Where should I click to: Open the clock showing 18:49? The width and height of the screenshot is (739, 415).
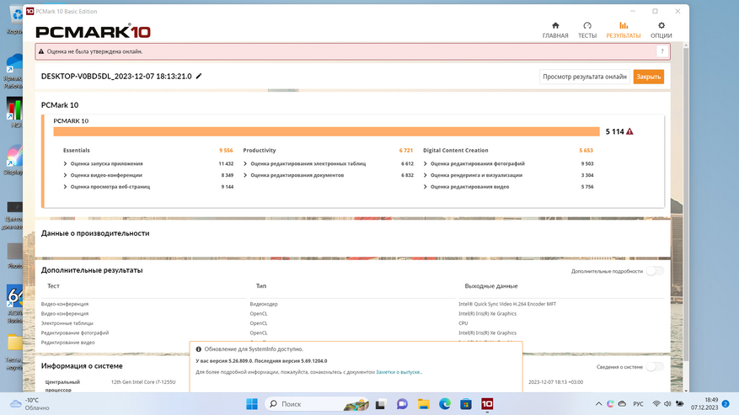click(x=704, y=404)
